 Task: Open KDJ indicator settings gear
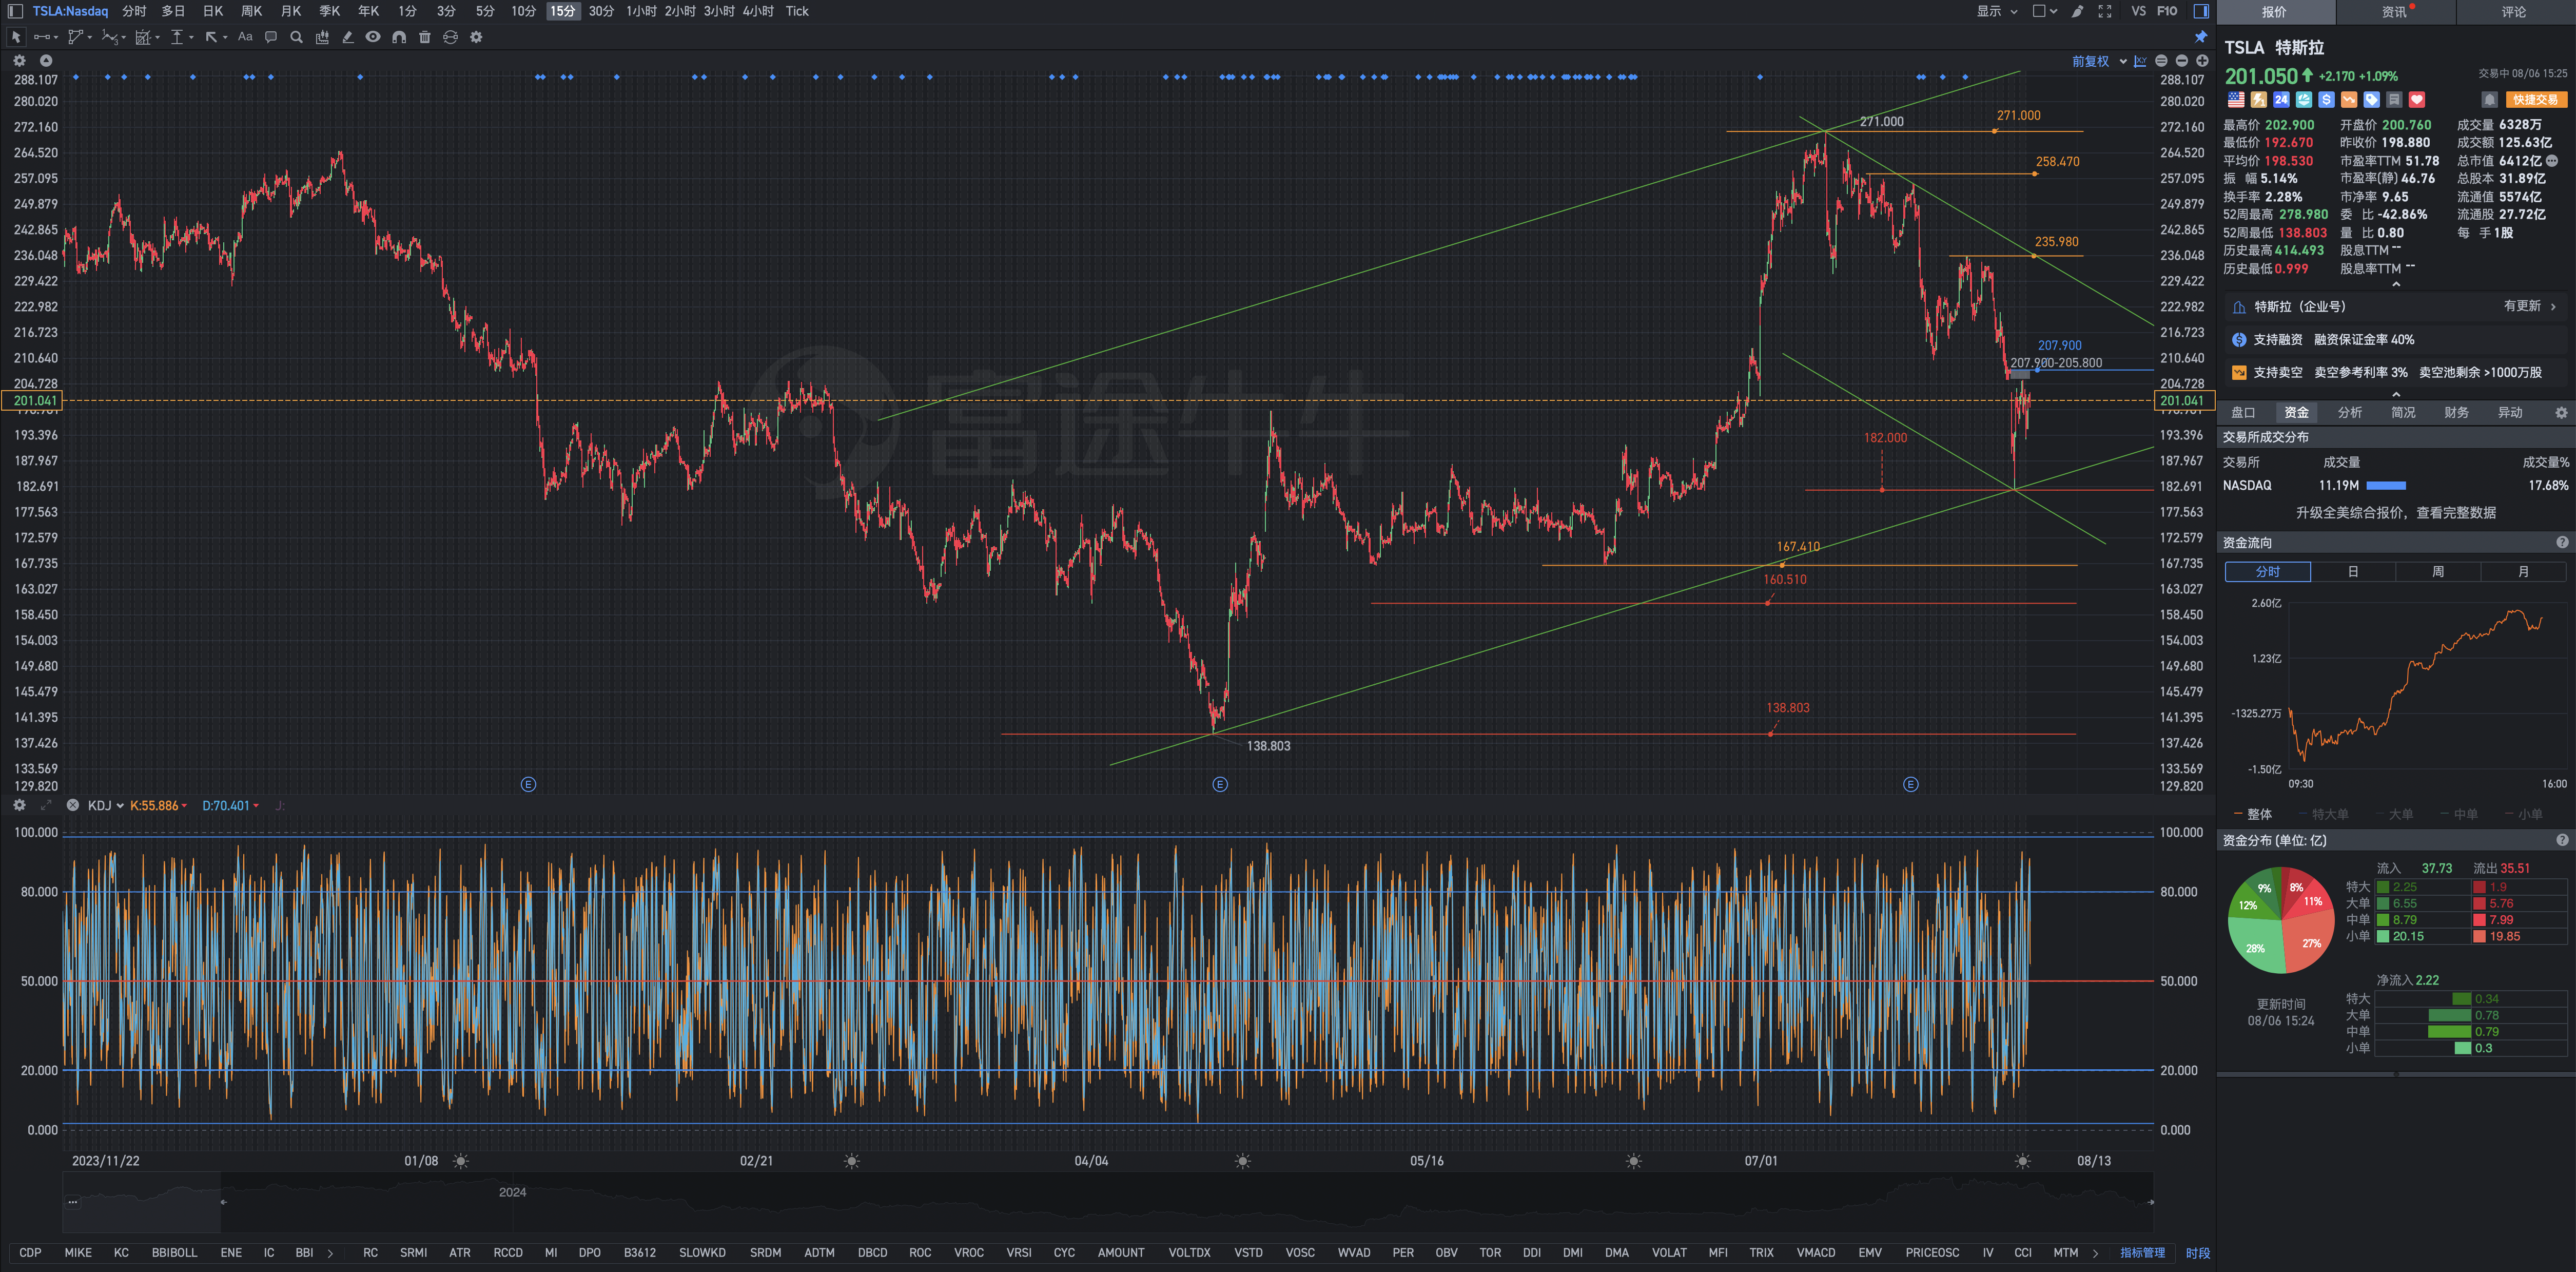coord(19,805)
